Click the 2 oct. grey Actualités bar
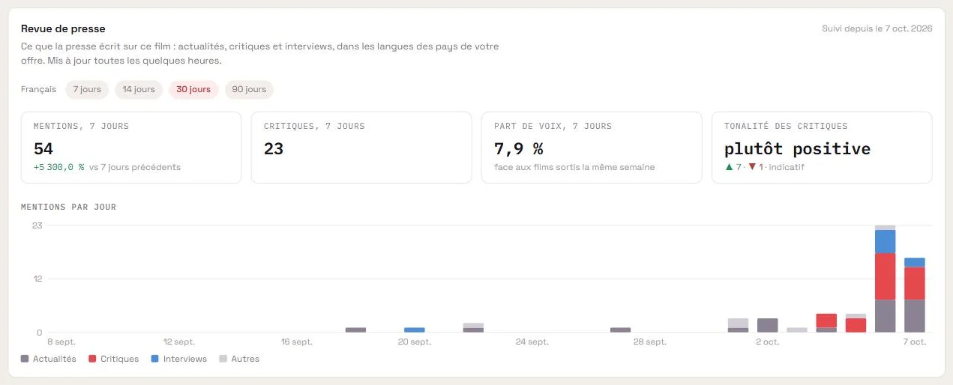 (x=768, y=325)
